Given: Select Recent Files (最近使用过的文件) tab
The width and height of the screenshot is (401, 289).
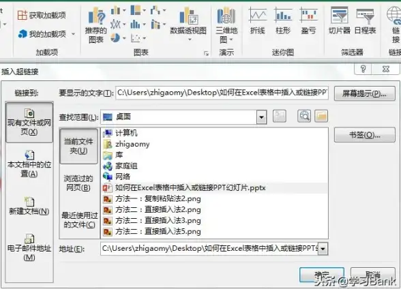Looking at the screenshot, I should pyautogui.click(x=79, y=219).
